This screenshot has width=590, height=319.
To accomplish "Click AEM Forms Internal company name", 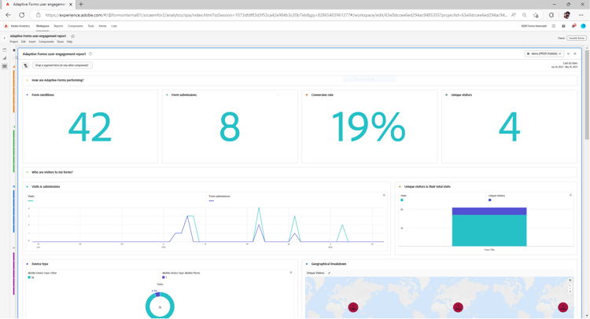I will click(x=534, y=26).
